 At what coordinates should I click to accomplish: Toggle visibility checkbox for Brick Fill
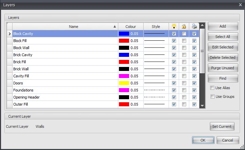point(174,62)
